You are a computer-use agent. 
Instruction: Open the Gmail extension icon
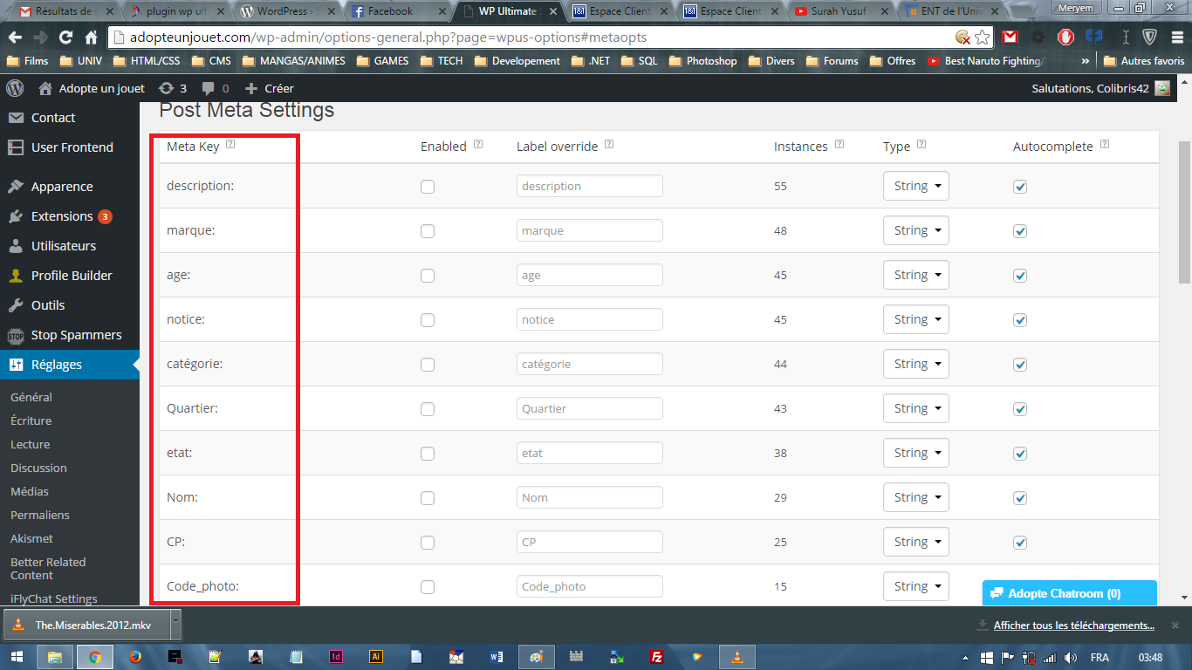click(x=1010, y=37)
